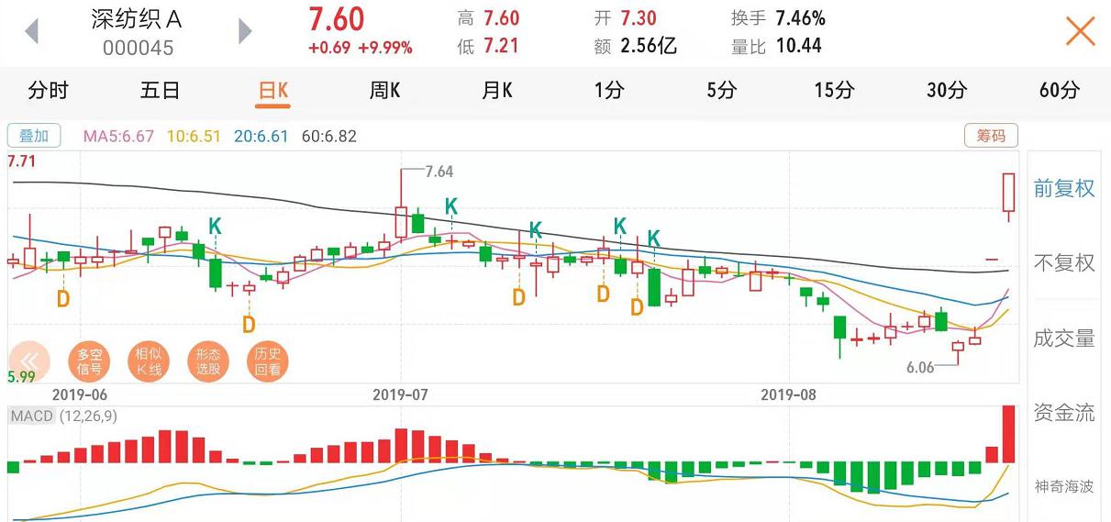Click the 6.06 low price marker

(920, 367)
